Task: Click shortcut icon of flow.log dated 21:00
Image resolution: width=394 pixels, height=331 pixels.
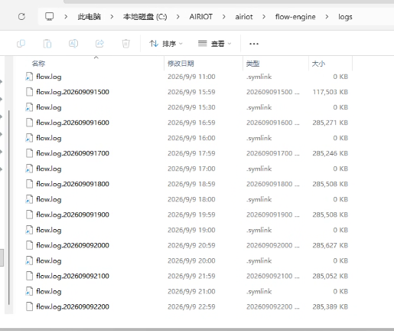Action: [29, 291]
